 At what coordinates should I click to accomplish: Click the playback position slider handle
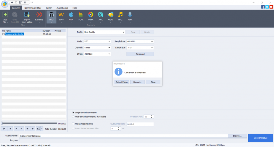pyautogui.click(x=2, y=123)
